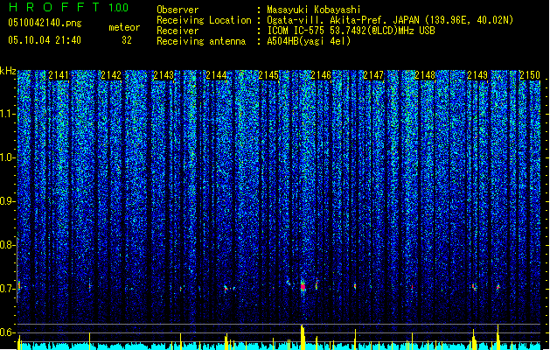Click the HROFFT 1.0.0 title text
The width and height of the screenshot is (550, 350).
pyautogui.click(x=68, y=7)
